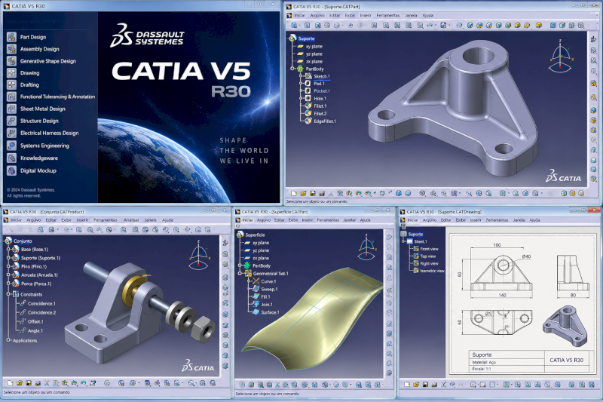Select the Structure Design workbench label
The width and height of the screenshot is (603, 402).
click(x=39, y=121)
